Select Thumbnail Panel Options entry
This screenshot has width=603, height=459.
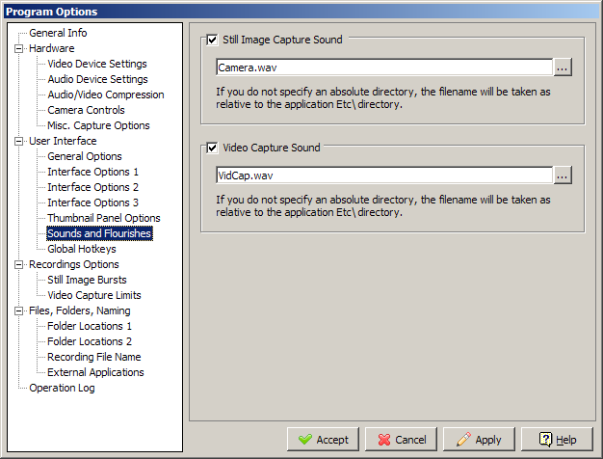(104, 218)
